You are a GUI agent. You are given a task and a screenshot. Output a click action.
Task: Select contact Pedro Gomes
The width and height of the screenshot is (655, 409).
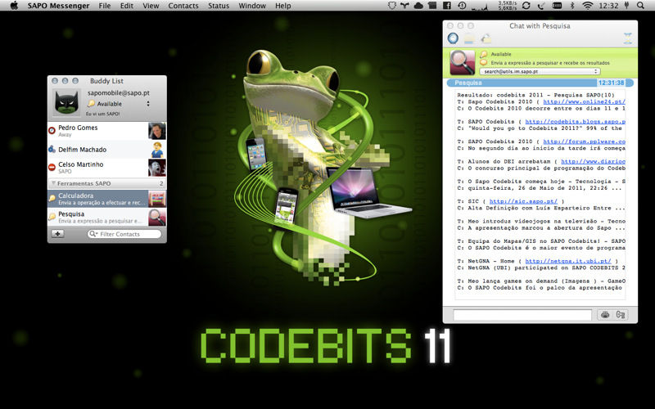coord(107,131)
